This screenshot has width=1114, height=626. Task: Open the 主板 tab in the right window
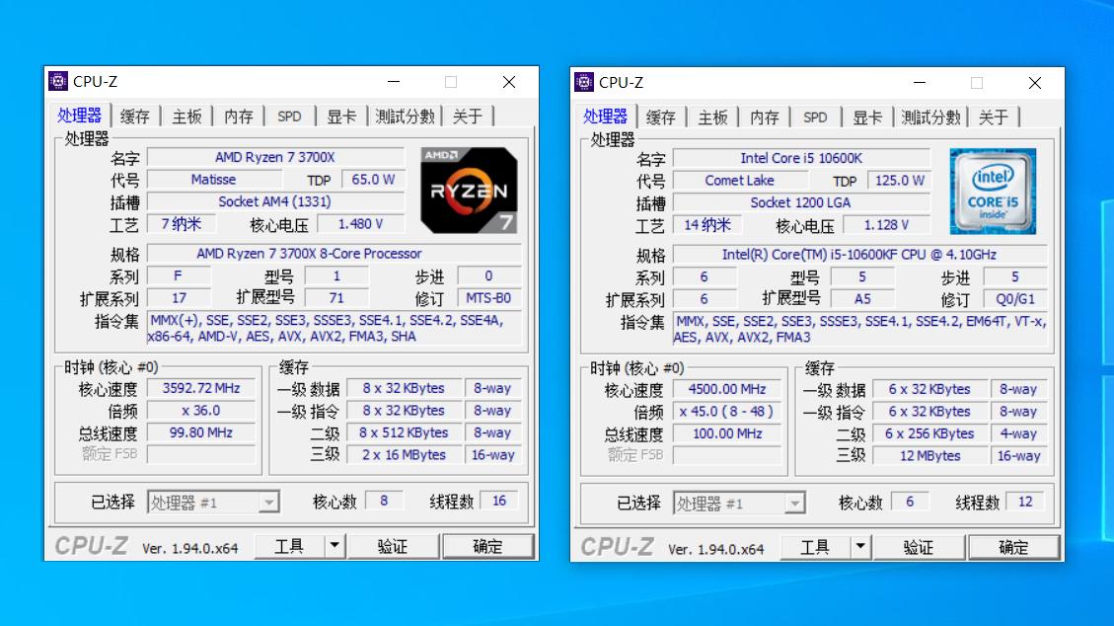coord(712,117)
